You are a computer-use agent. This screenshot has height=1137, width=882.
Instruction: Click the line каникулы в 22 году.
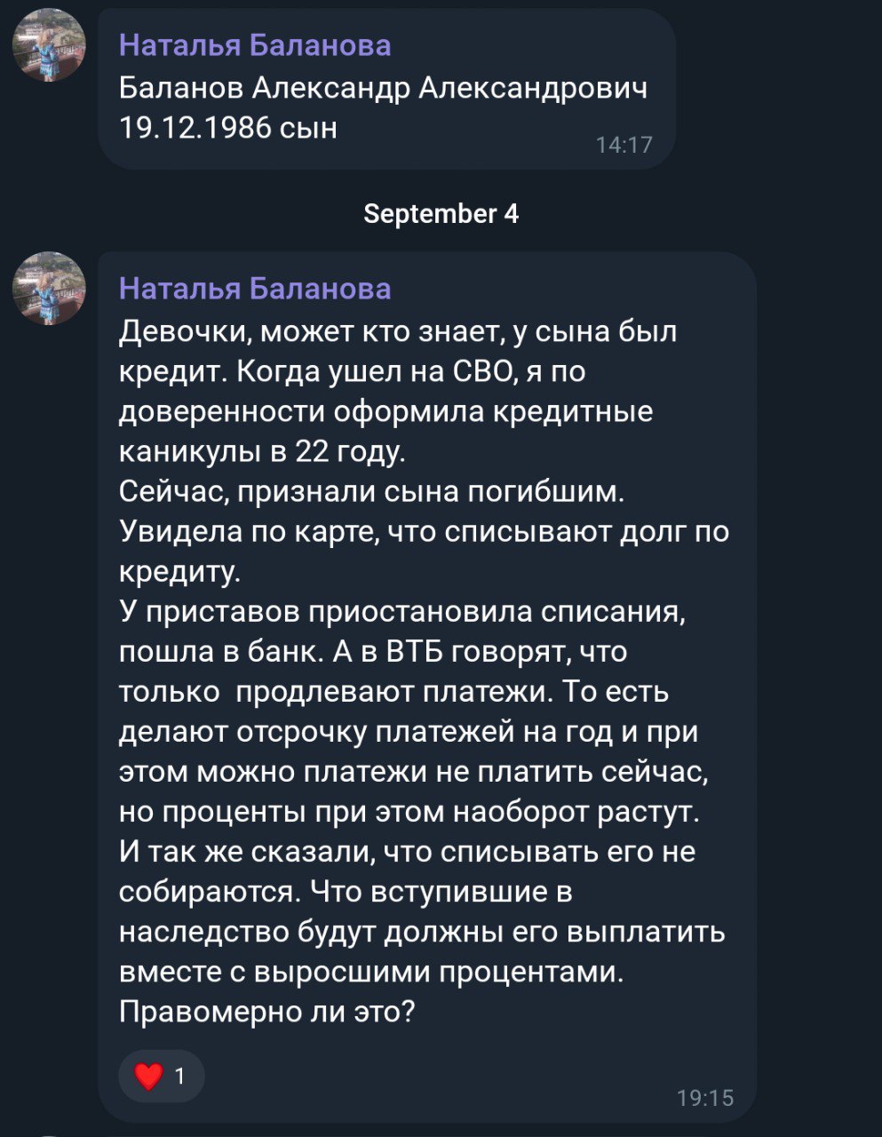coord(262,451)
